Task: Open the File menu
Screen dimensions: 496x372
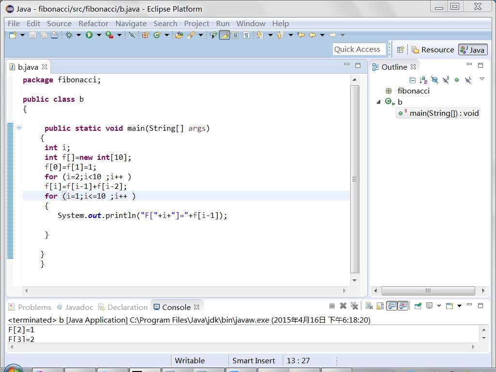Action: (x=14, y=24)
